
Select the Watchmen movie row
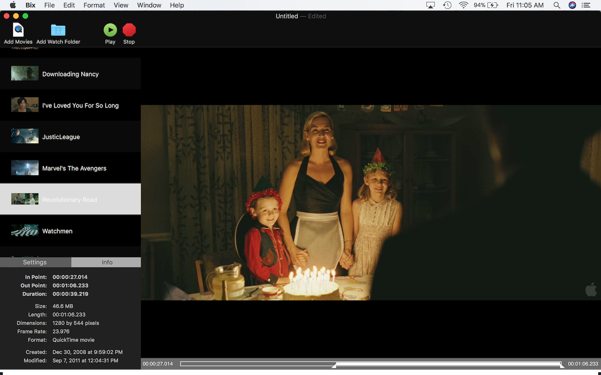70,231
